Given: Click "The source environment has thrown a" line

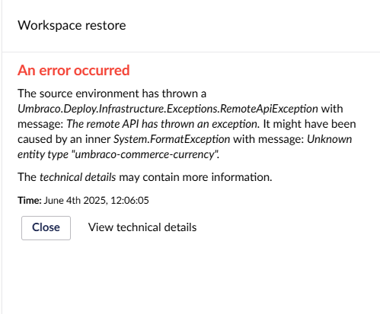Looking at the screenshot, I should [112, 94].
